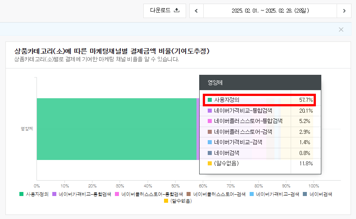Click the green 사용자정의 bar segment
This screenshot has height=219, width=356.
pos(116,129)
